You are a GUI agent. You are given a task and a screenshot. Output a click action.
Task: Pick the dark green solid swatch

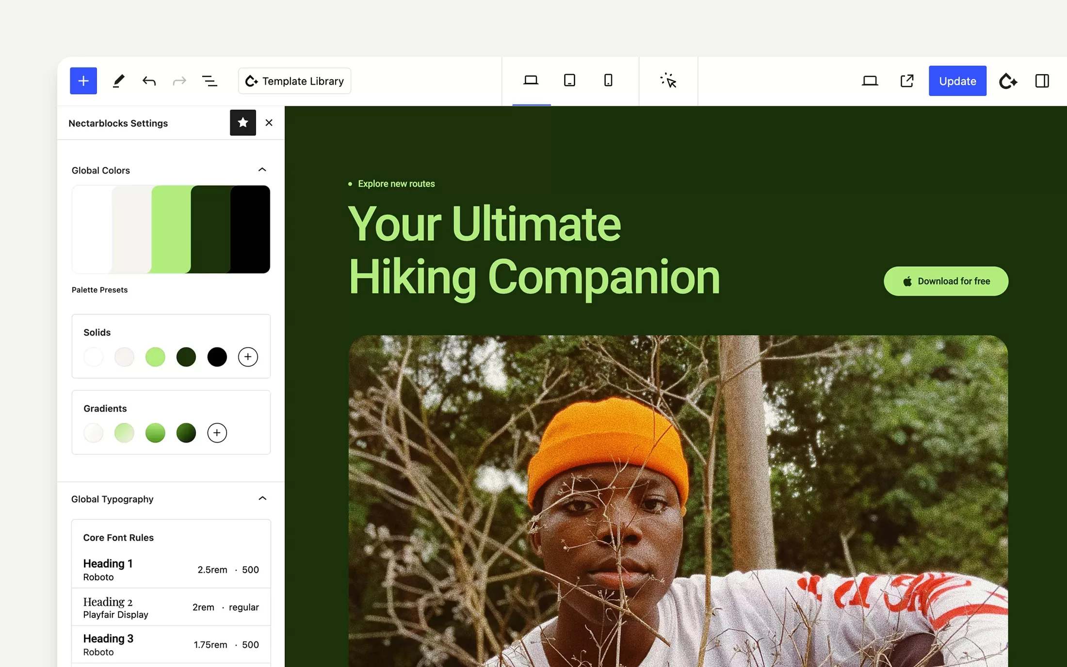[x=186, y=357]
